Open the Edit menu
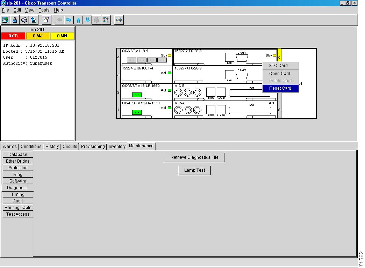The width and height of the screenshot is (365, 268). 17,10
